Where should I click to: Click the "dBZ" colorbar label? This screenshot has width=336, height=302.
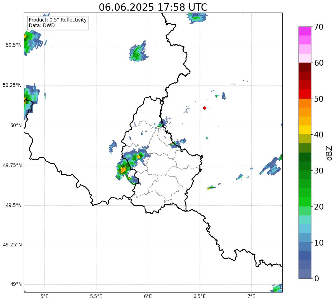(x=329, y=153)
